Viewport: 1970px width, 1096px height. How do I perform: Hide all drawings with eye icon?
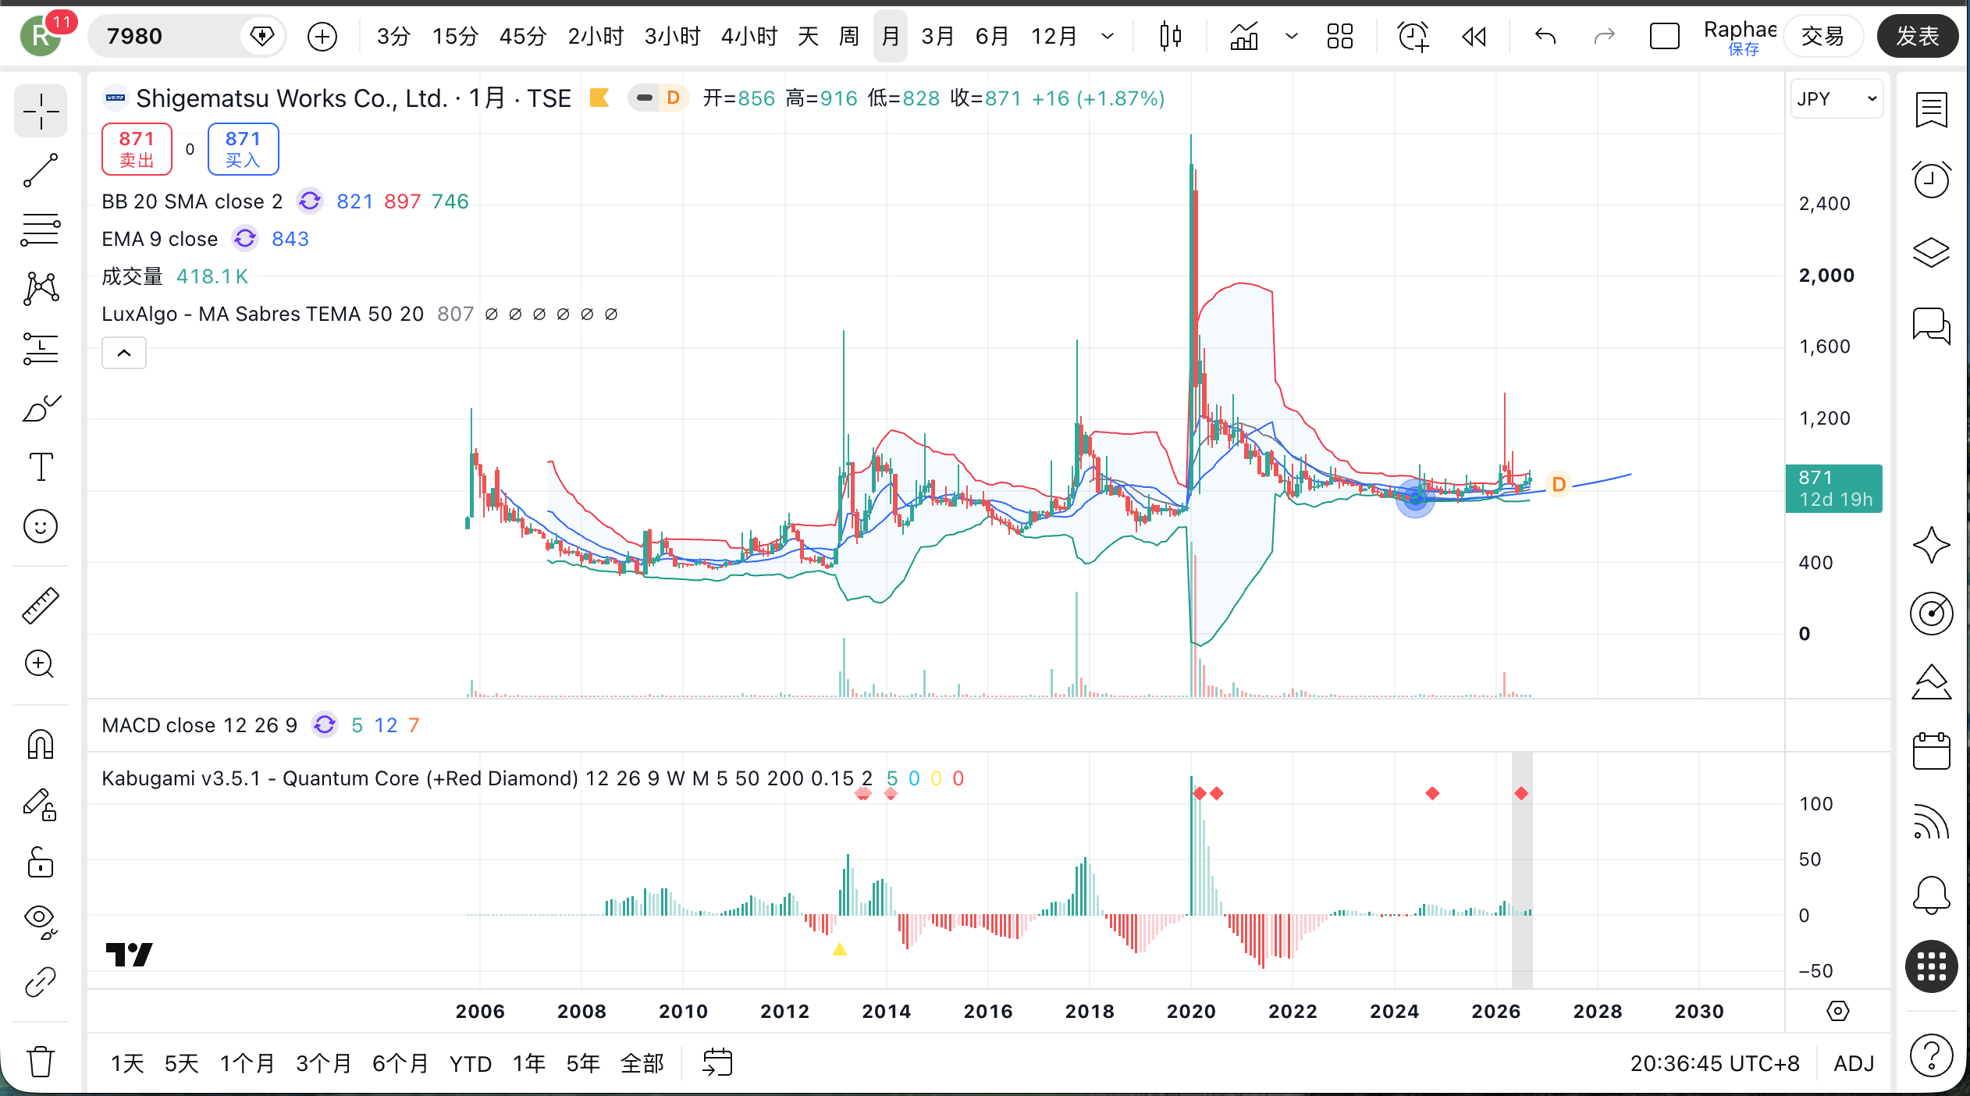(41, 923)
